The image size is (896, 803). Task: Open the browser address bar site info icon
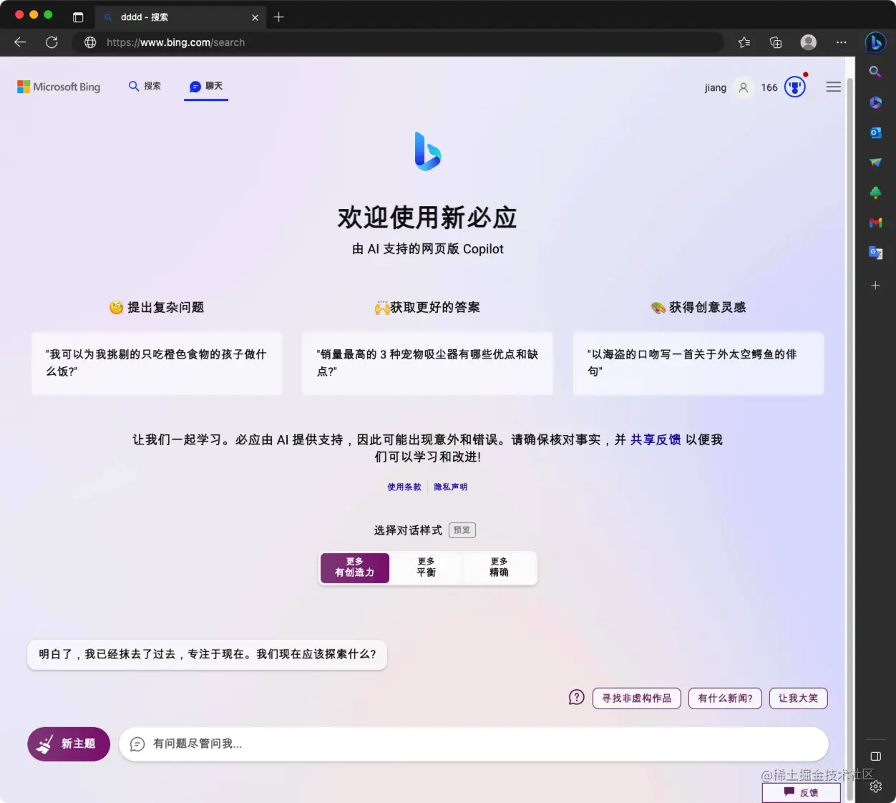pos(90,42)
